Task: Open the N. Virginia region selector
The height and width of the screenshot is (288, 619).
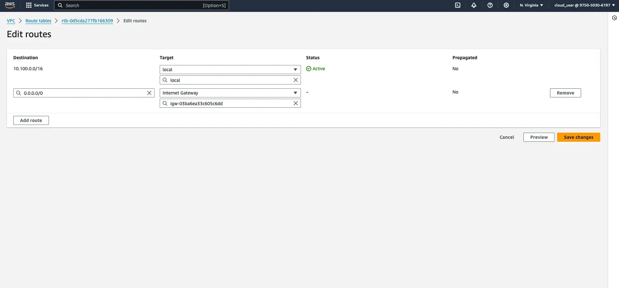Action: [x=531, y=5]
